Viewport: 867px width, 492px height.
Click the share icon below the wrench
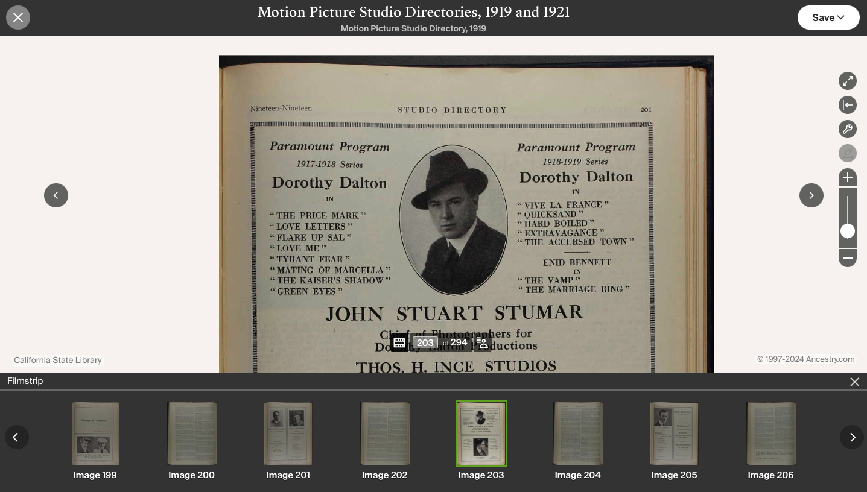(x=847, y=153)
